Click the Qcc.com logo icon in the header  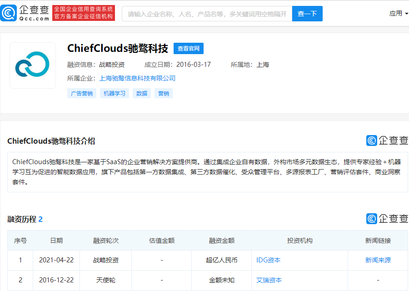click(9, 13)
